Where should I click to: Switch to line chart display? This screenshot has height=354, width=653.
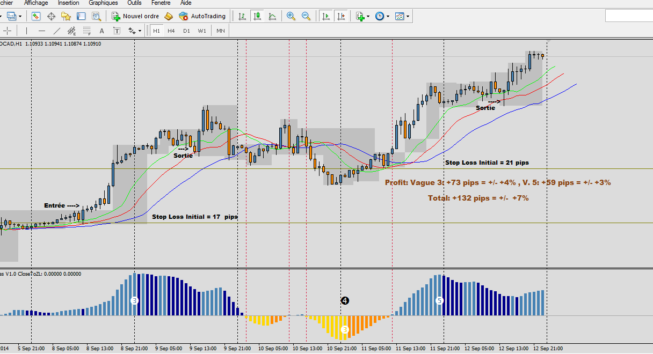272,16
